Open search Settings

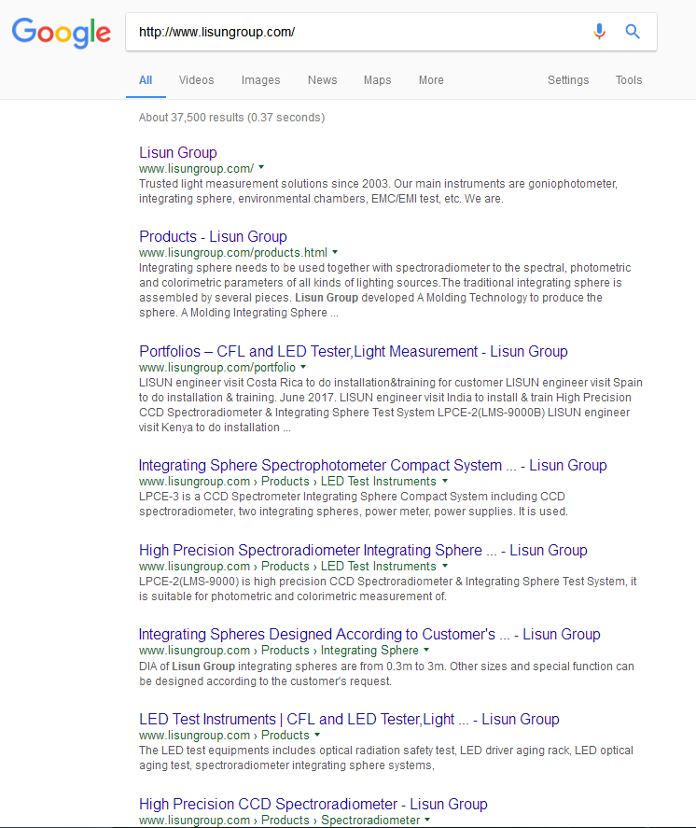[568, 80]
